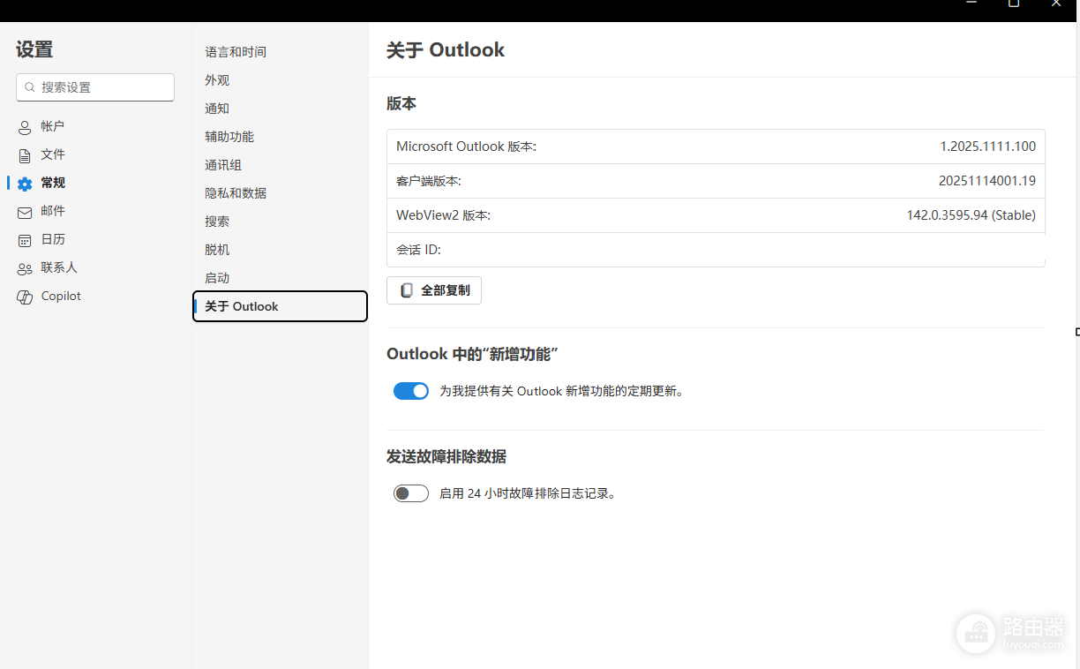The width and height of the screenshot is (1080, 669).
Task: Open 外观 settings page
Action: pyautogui.click(x=217, y=80)
